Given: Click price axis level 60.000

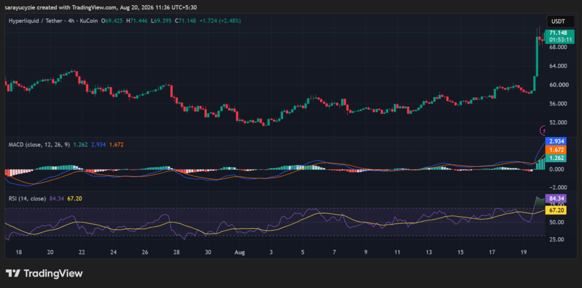Looking at the screenshot, I should (x=558, y=85).
